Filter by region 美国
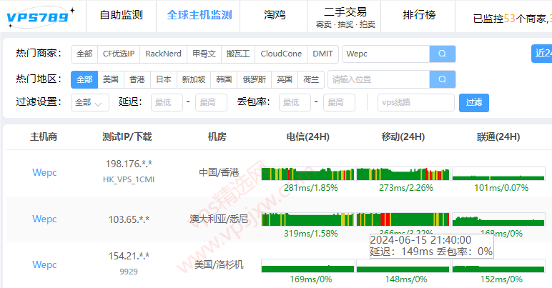The width and height of the screenshot is (552, 288). pos(111,79)
